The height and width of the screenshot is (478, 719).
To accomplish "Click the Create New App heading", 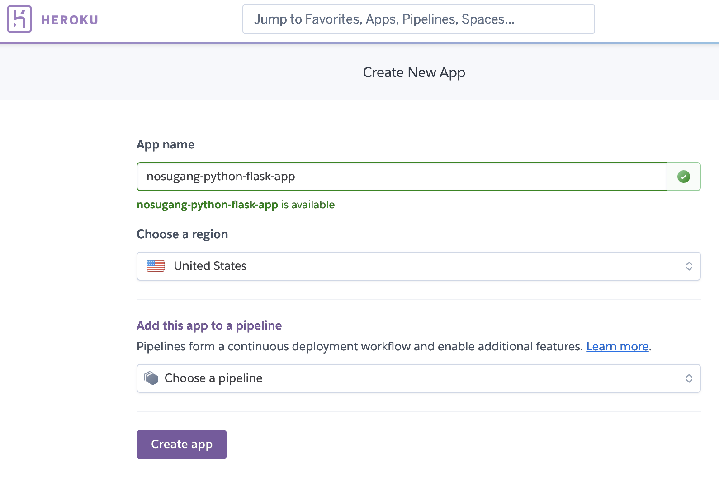I will click(x=414, y=72).
